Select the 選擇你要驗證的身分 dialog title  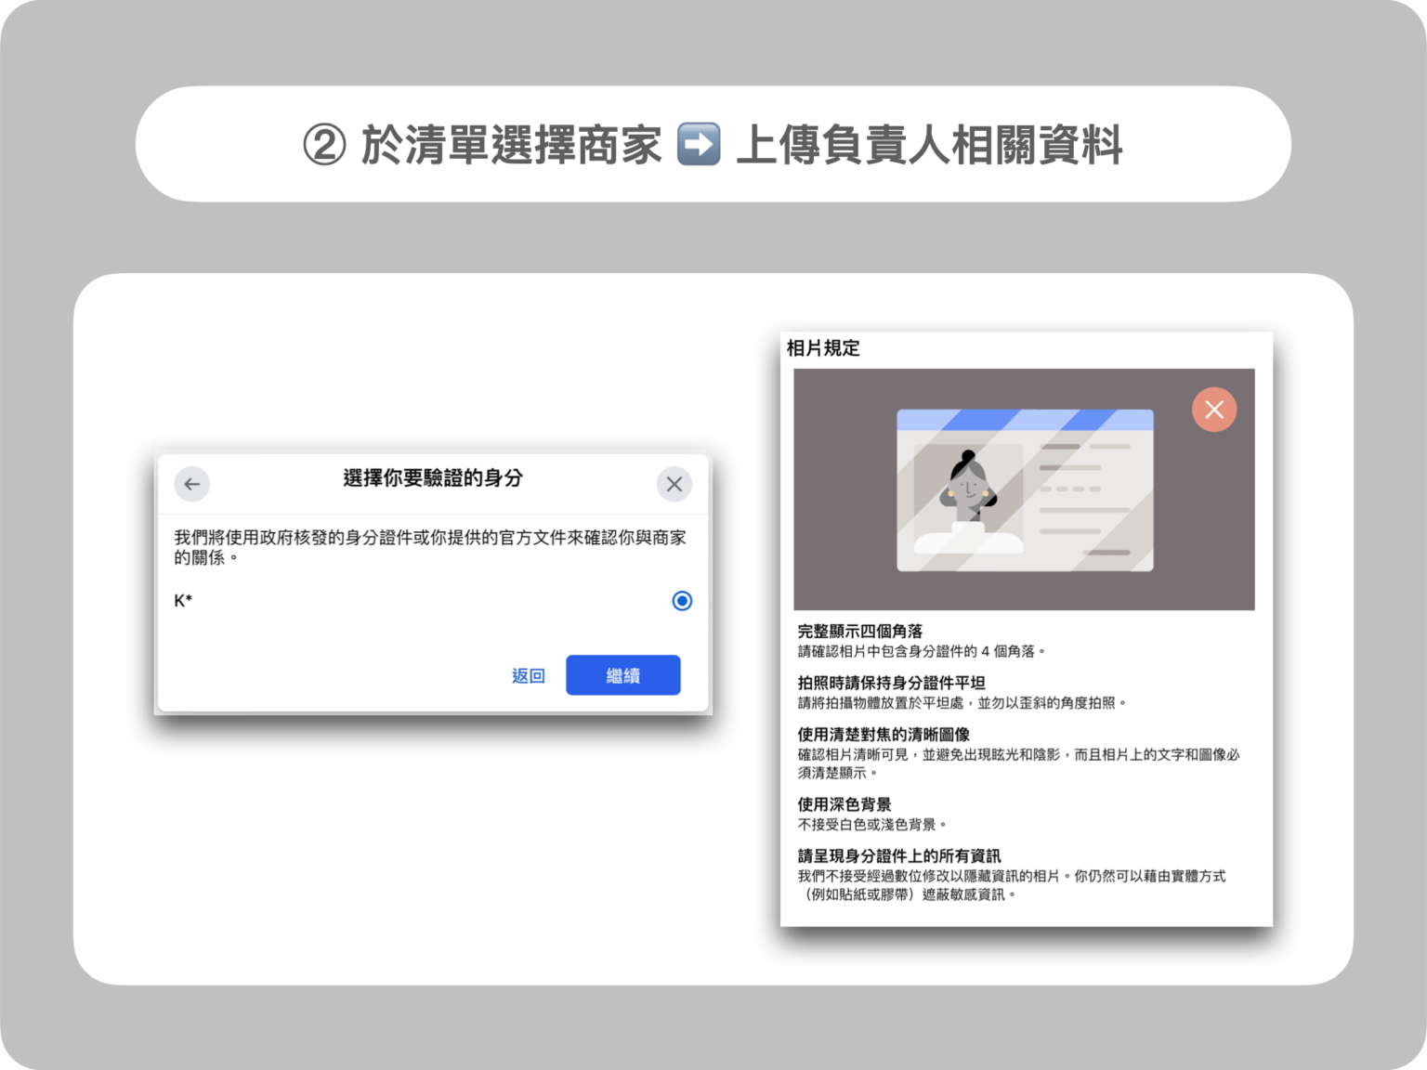[433, 479]
